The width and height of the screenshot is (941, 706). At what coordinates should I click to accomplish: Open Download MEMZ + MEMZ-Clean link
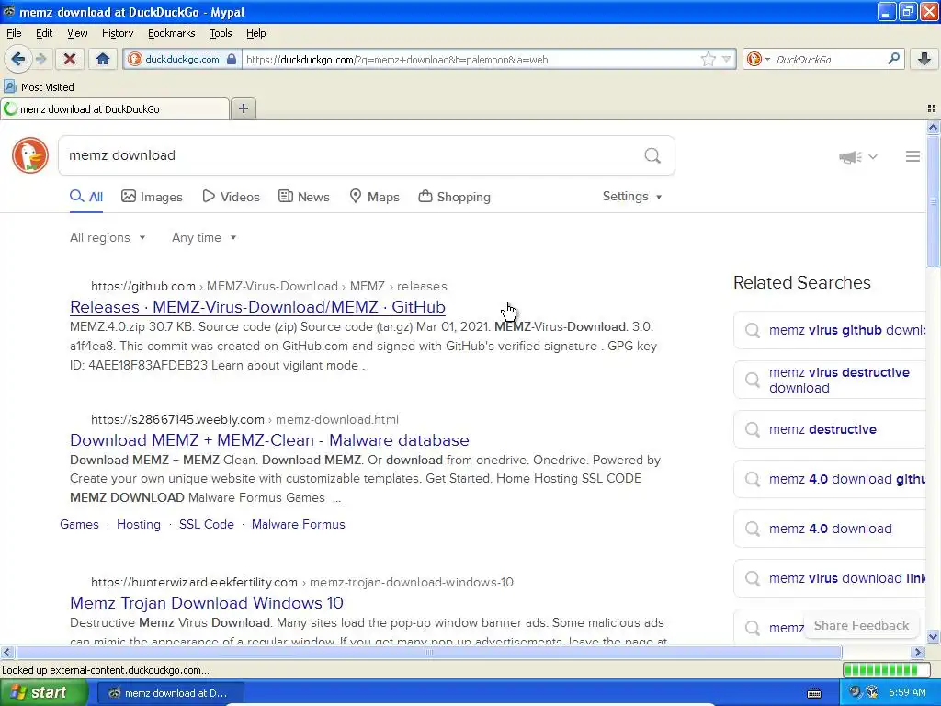(x=269, y=440)
